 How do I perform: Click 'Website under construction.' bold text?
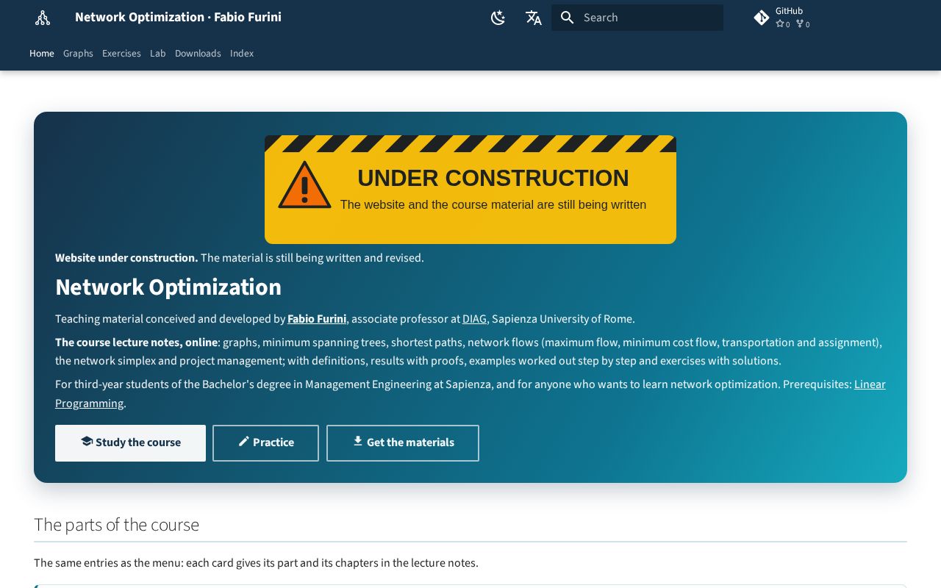126,258
